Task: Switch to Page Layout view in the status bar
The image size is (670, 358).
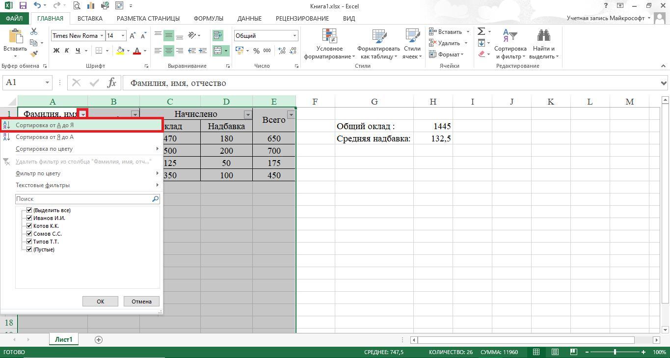Action: coord(555,352)
